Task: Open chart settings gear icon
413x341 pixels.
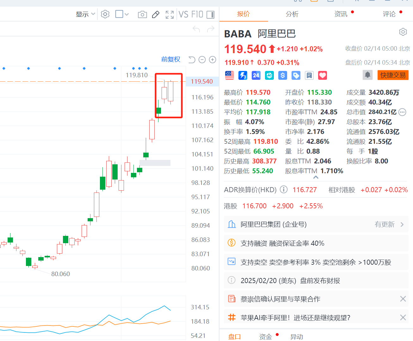Action: 105,14
